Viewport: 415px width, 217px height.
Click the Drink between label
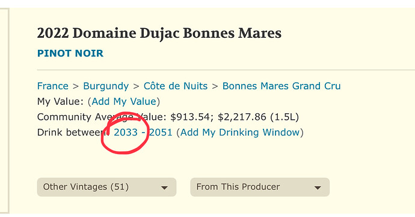(73, 132)
